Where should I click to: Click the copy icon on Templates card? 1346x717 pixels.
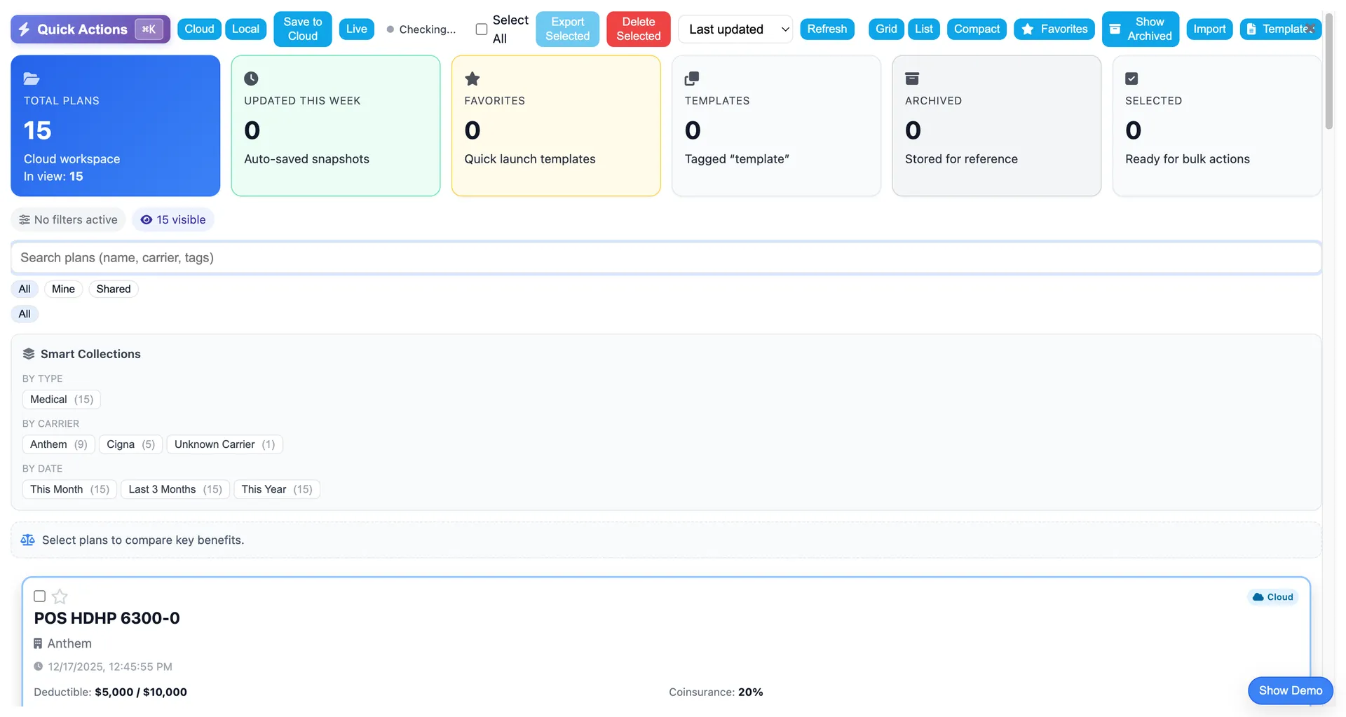(x=691, y=78)
